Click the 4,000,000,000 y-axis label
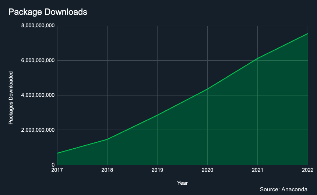Screen dimensions: 317x195 click(x=38, y=95)
